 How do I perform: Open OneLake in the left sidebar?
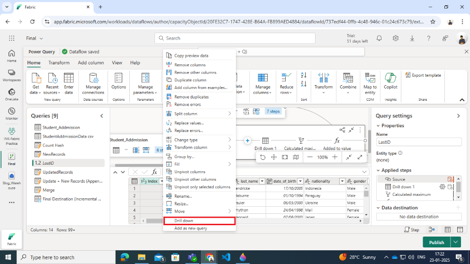point(11,94)
